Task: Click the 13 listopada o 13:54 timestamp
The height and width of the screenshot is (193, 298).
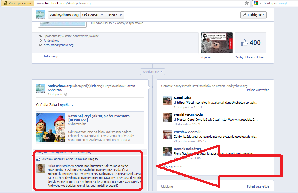Action: (x=188, y=107)
